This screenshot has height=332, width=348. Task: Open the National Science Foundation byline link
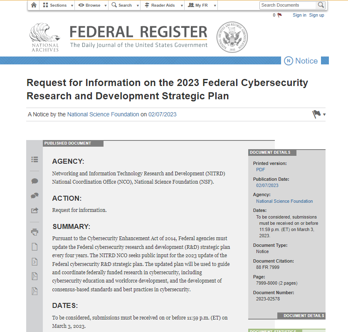pos(103,114)
